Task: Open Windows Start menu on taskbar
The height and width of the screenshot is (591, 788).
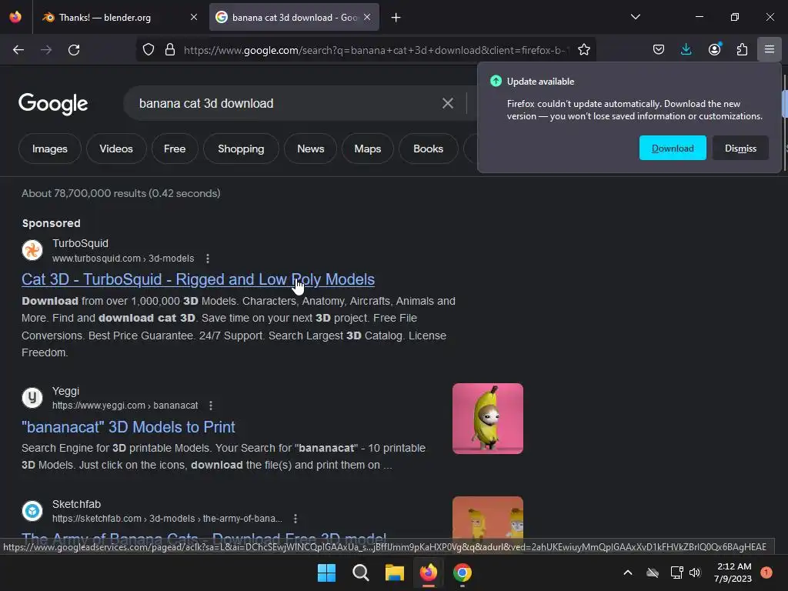Action: pos(326,573)
